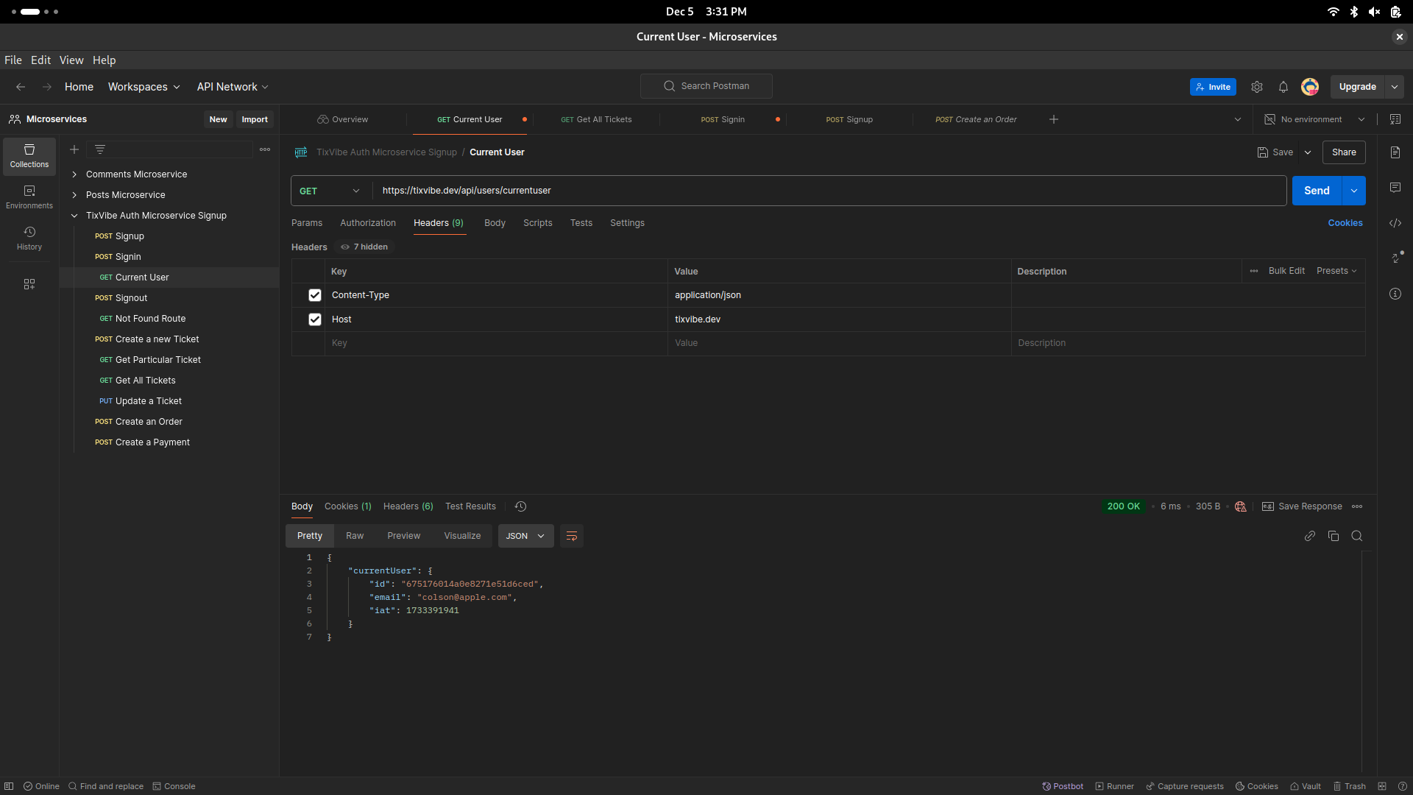The image size is (1413, 795).
Task: Click the Search Postman box
Action: coord(706,86)
